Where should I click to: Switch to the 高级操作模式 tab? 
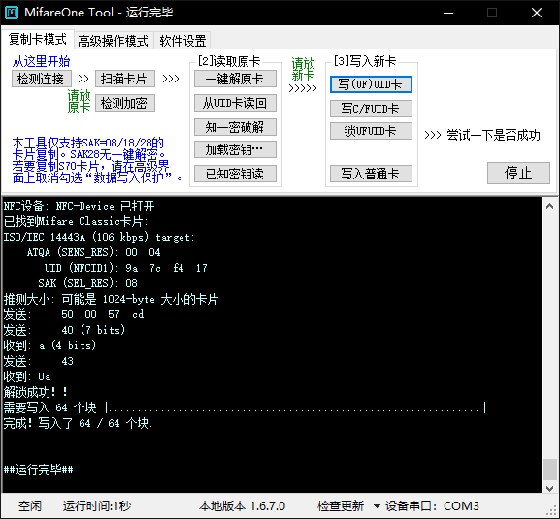pos(113,41)
